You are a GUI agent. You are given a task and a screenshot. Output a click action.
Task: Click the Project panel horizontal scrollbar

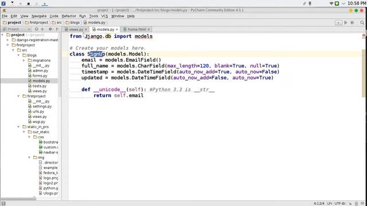19,199
